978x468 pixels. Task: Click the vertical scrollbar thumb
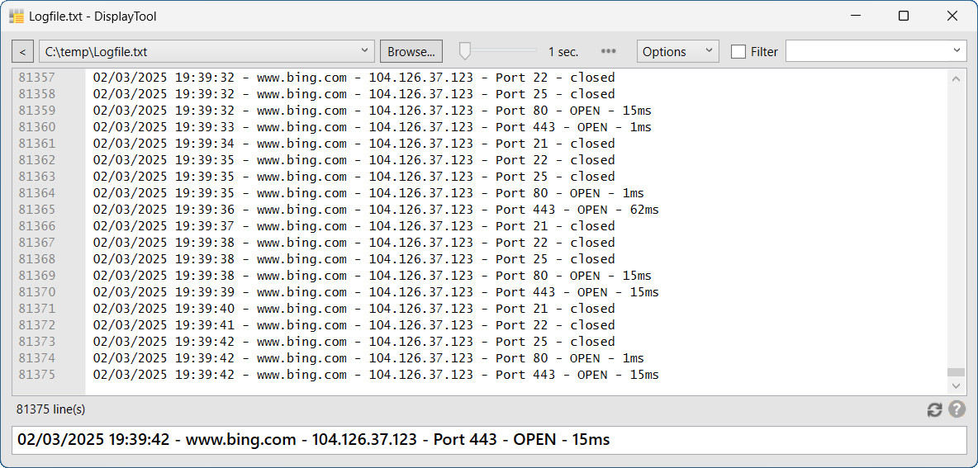tap(956, 372)
